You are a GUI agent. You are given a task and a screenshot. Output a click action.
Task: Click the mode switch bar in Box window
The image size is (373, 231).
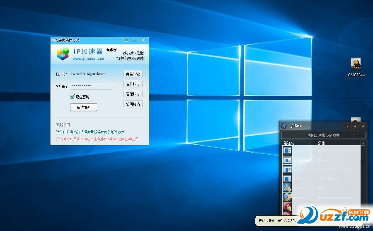click(x=323, y=135)
